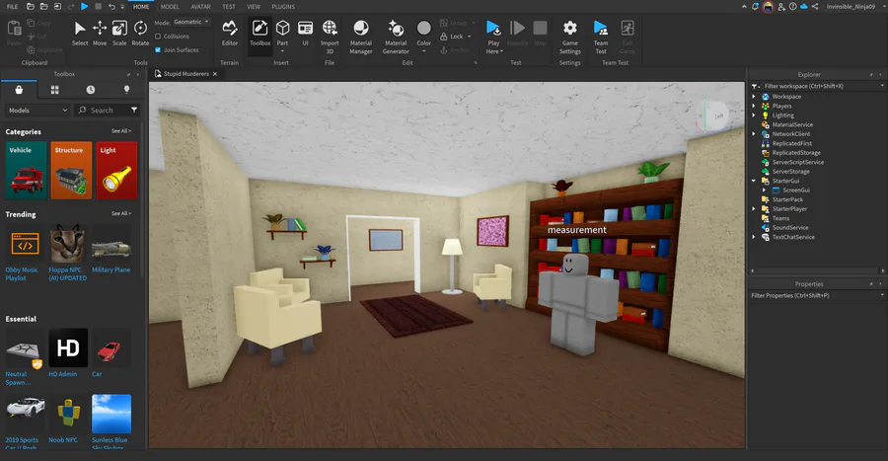Switch to the PLUGINS ribbon tab
888x461 pixels.
coord(283,7)
